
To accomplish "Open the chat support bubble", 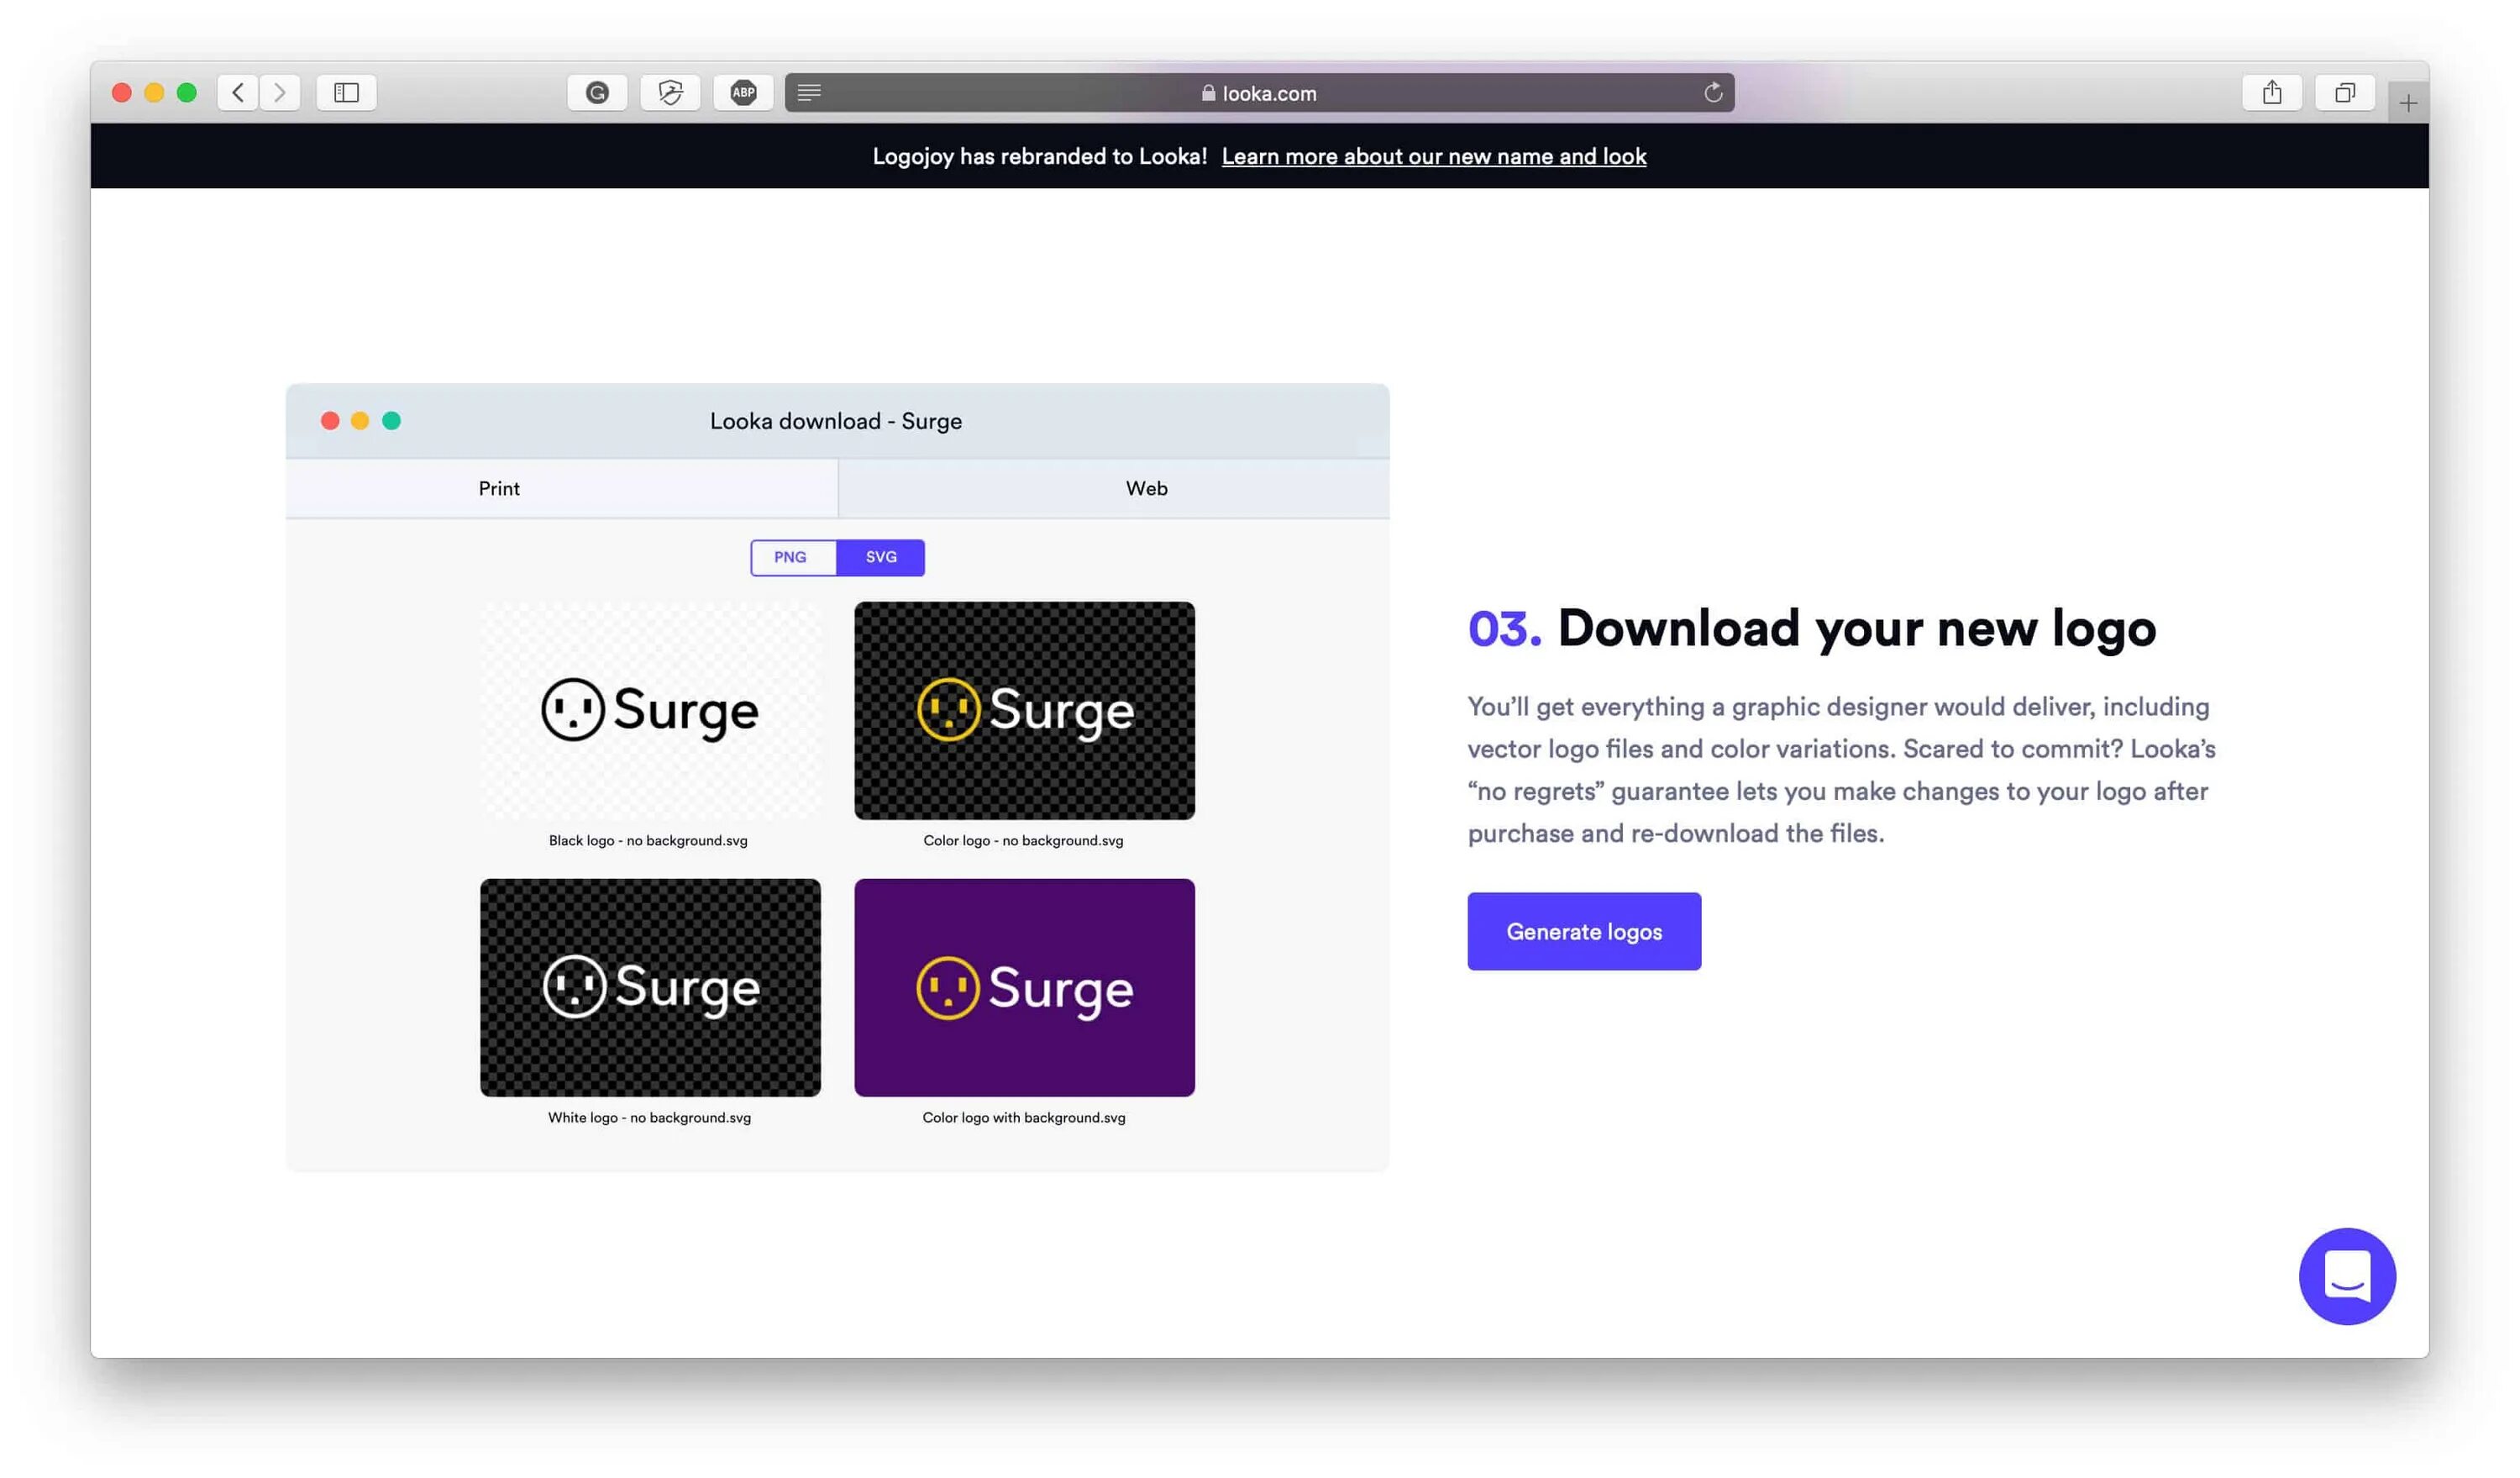I will (x=2346, y=1276).
